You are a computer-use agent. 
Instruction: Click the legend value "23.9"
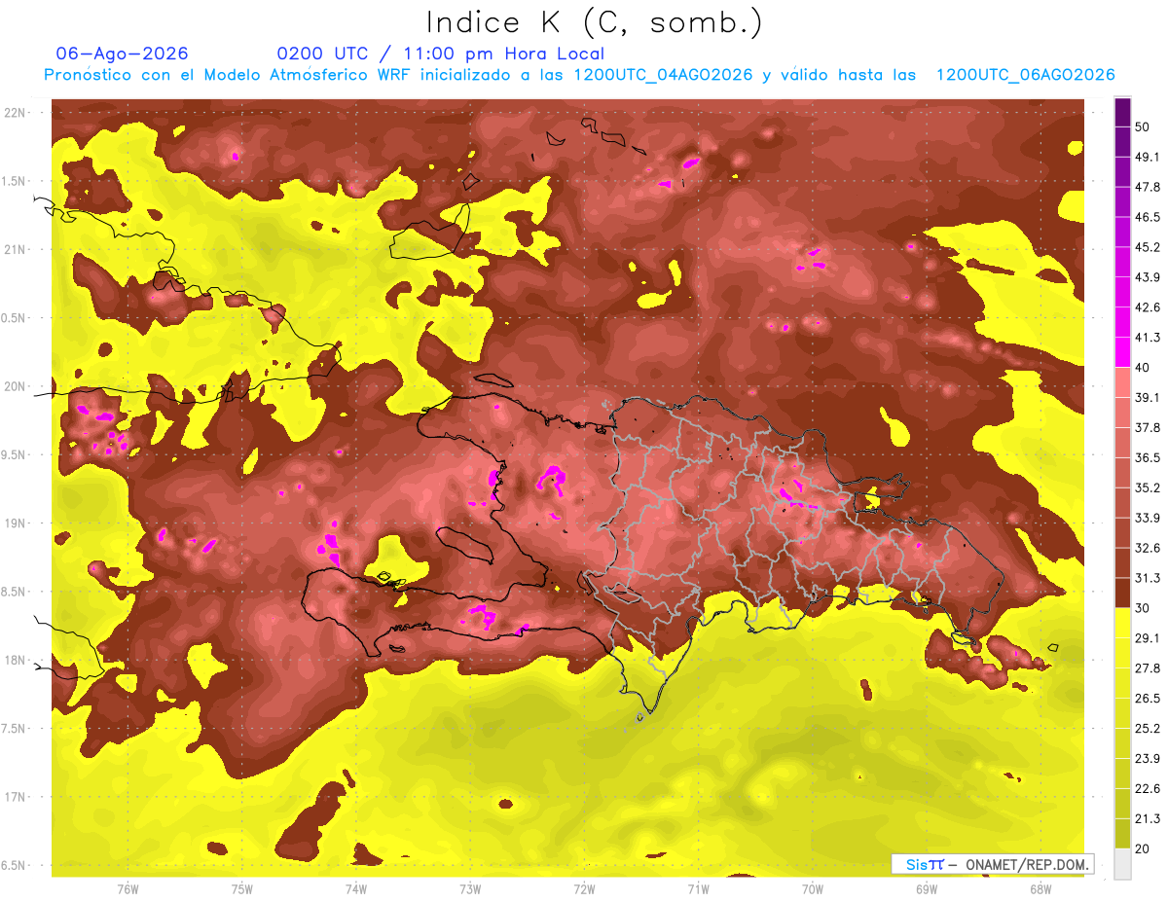point(1147,759)
